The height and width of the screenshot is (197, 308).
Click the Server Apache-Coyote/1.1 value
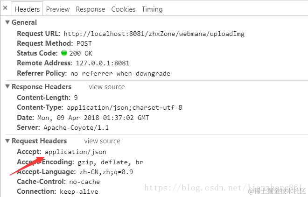coord(76,127)
